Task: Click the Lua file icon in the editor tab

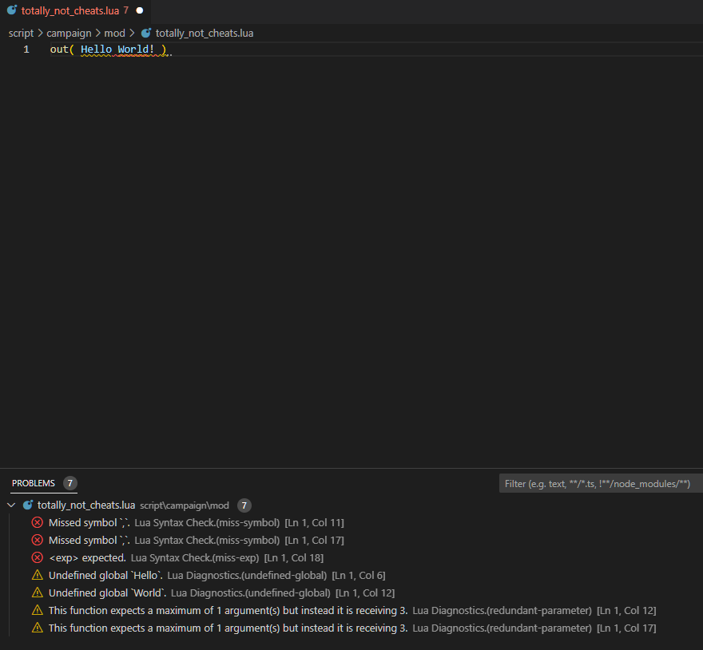Action: 12,10
